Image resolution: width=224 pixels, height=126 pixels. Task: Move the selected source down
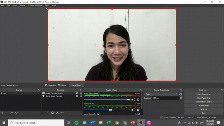pyautogui.click(x=62, y=113)
